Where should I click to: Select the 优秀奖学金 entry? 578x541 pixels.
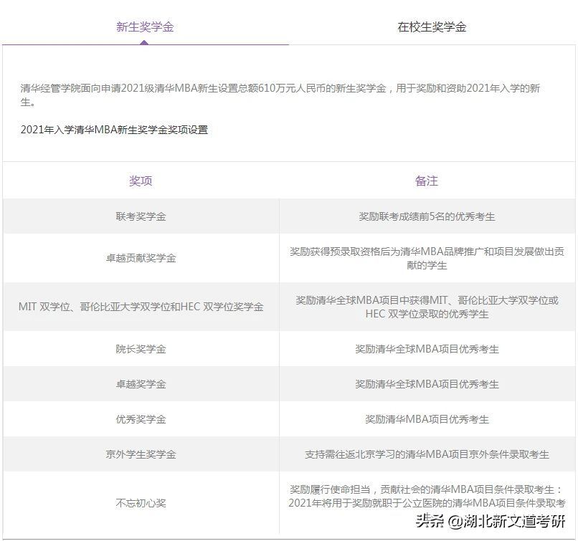[141, 419]
